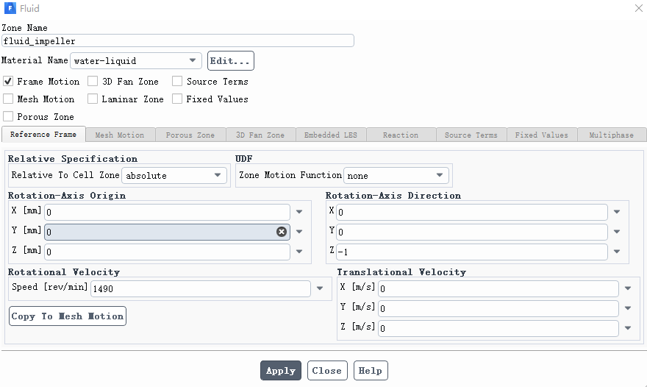The image size is (647, 387).
Task: Open the arrow beside the Rotation-Axis Origin Z field
Action: [299, 251]
